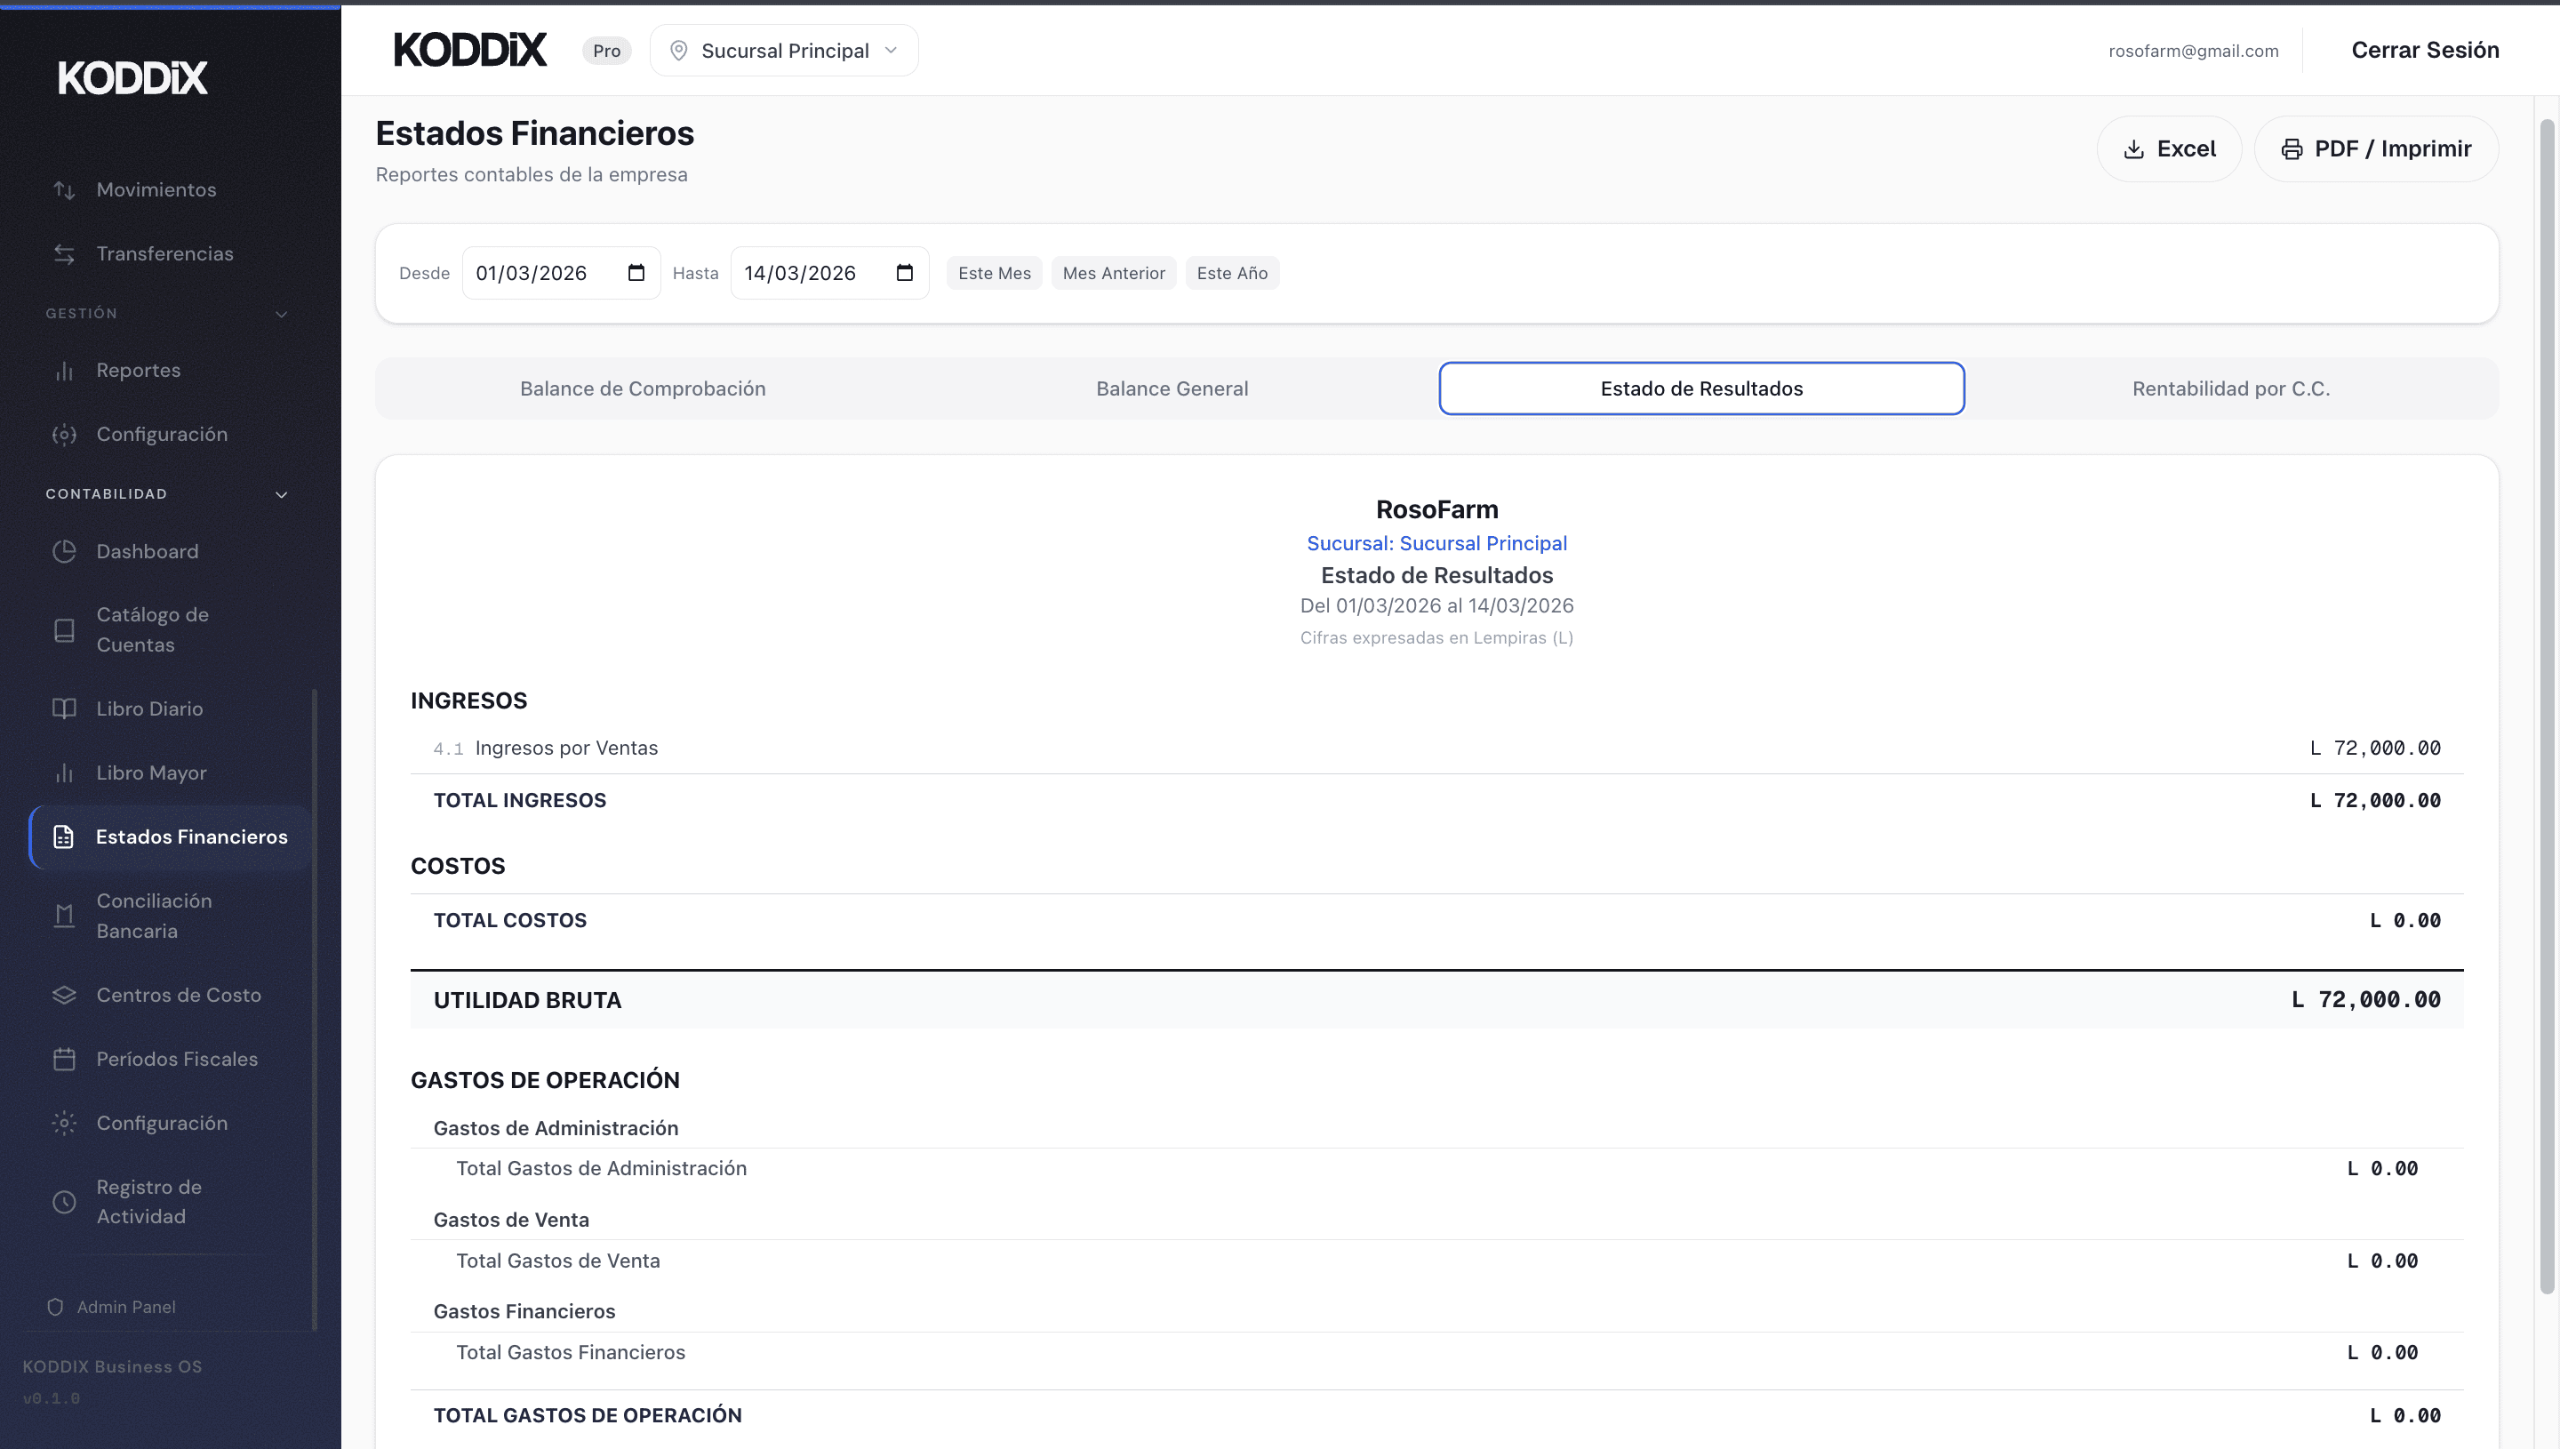Collapse the CONTABILIDAD sidebar section
The image size is (2560, 1449).
click(282, 494)
